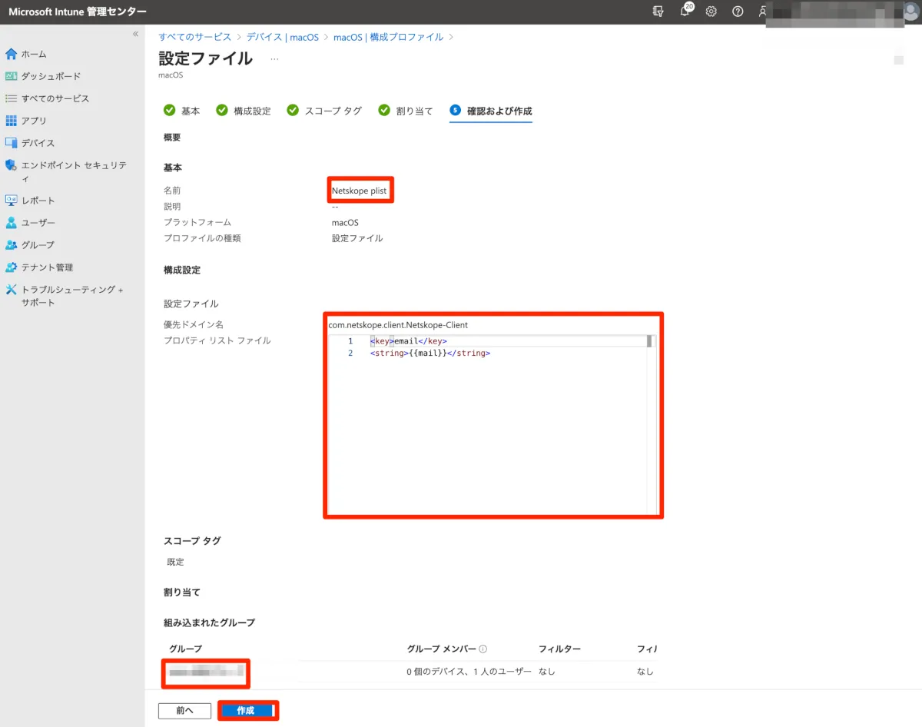Click the macOS platform value
The height and width of the screenshot is (727, 922).
click(345, 223)
